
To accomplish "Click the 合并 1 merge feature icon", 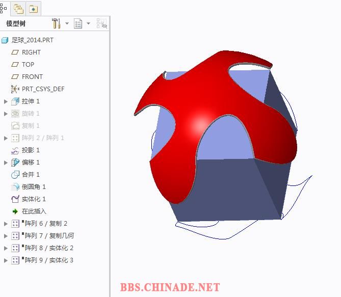I will (15, 175).
